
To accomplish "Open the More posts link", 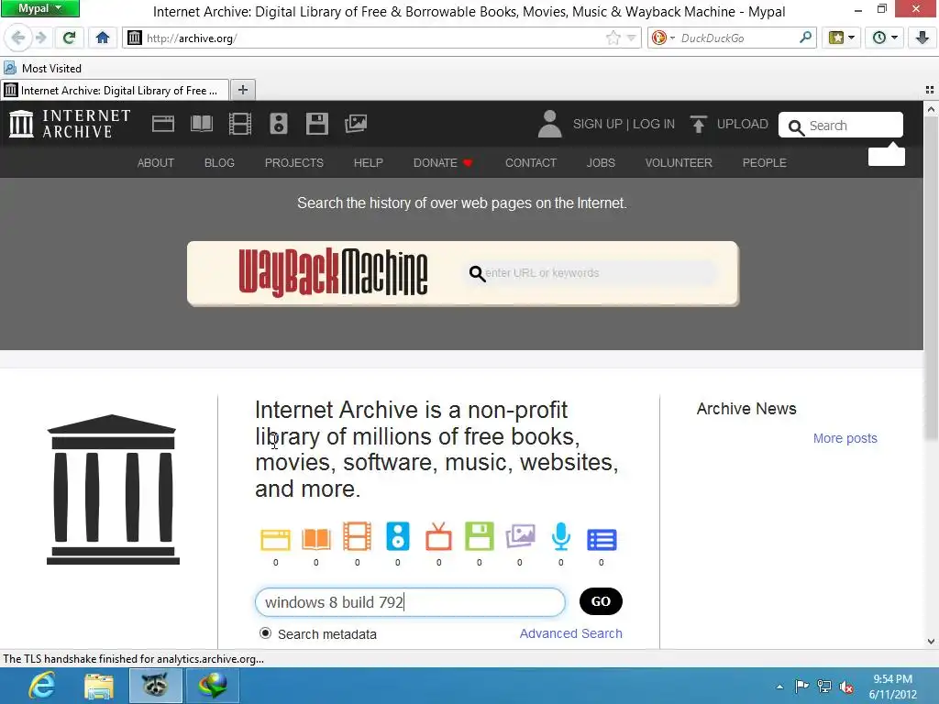I will [845, 438].
